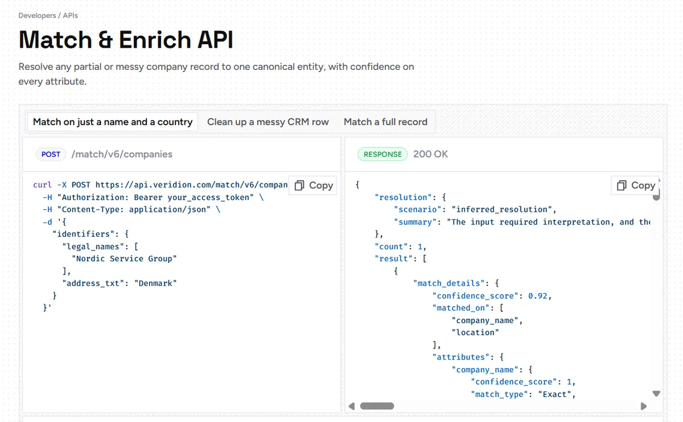
Task: Click the /match/v6/companies endpoint path
Action: [122, 154]
